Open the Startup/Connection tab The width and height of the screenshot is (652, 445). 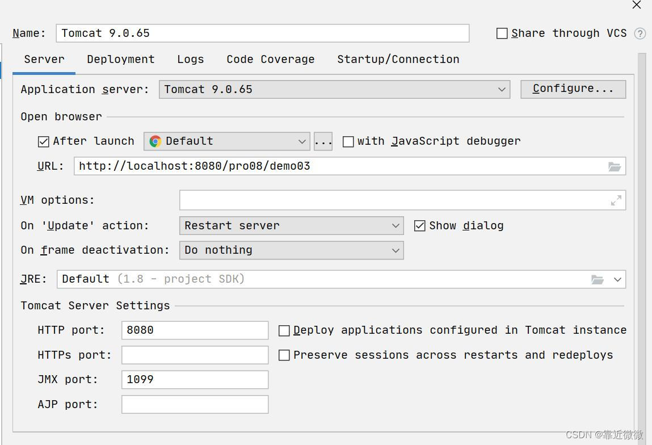[398, 60]
